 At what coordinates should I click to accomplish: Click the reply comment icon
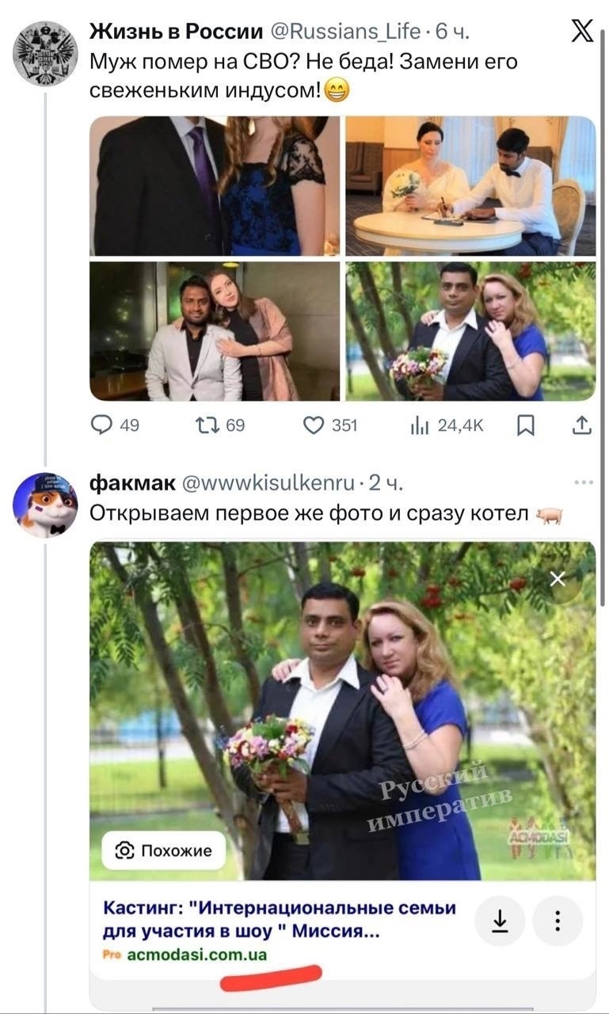[x=102, y=425]
